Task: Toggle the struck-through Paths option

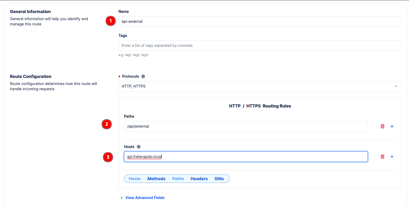Action: [x=178, y=179]
